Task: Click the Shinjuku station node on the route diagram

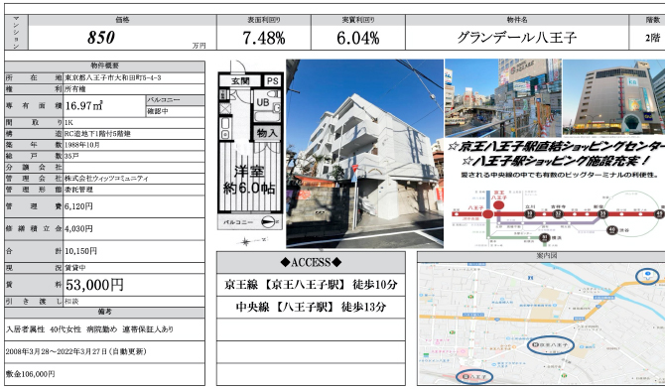Action: (602, 214)
